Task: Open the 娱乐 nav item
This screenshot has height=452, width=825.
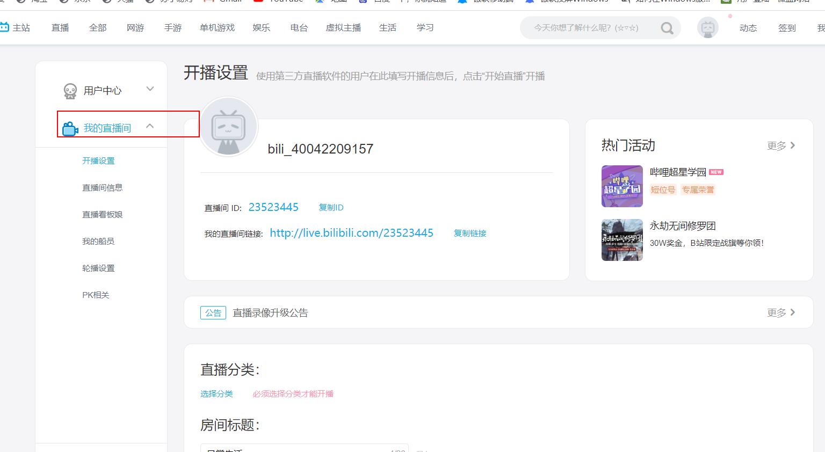Action: [x=262, y=27]
